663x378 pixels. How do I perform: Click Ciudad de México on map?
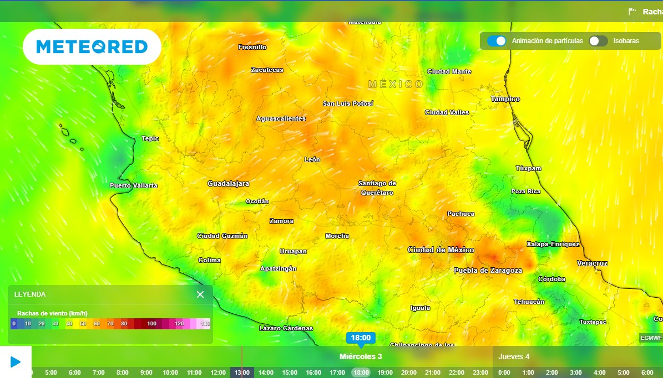coord(441,250)
